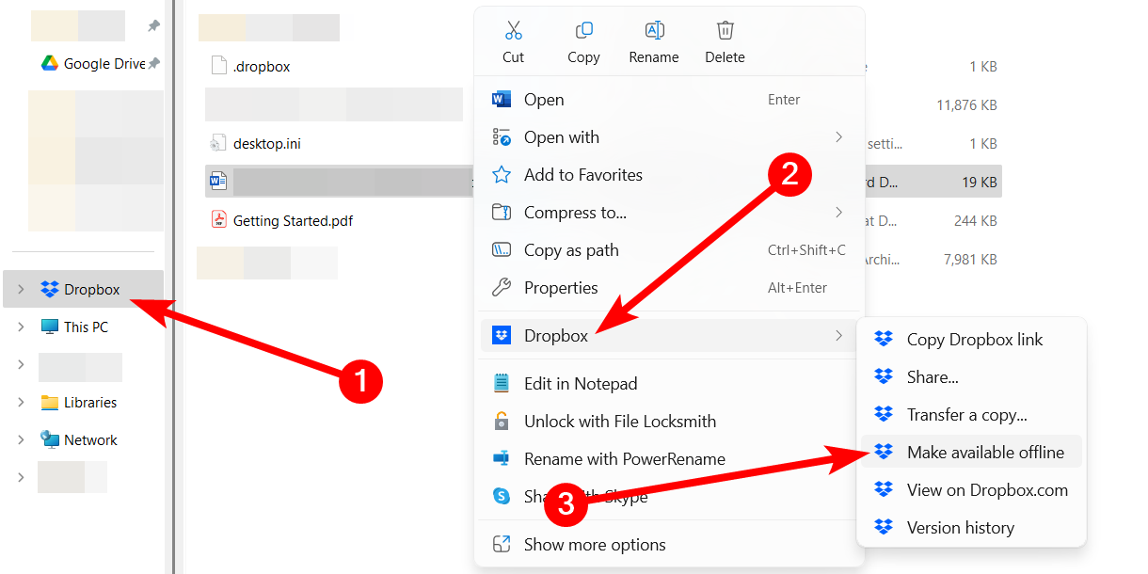1148x574 pixels.
Task: Open the Open with submenu arrow
Action: 838,137
